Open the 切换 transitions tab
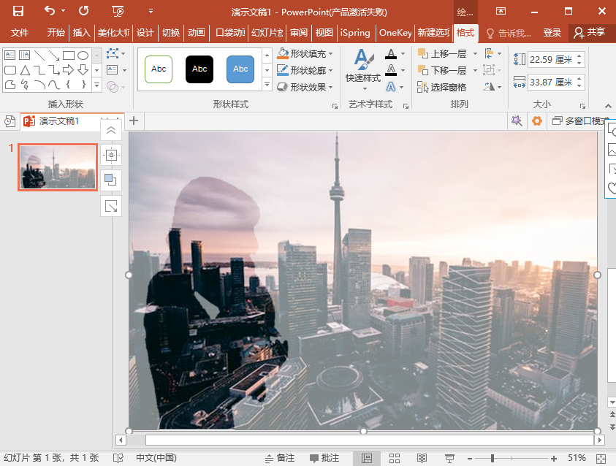616x466 pixels. 171,33
